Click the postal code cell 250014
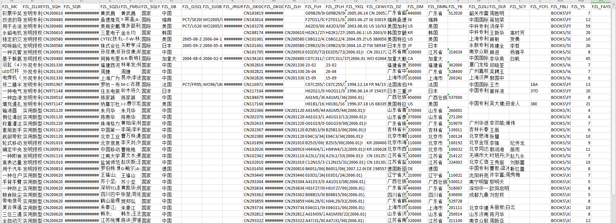616x223 pixels. (458, 214)
